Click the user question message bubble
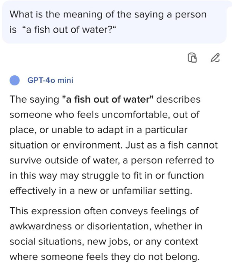The image size is (232, 266). [x=114, y=22]
